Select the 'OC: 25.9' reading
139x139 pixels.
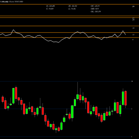(95, 6)
